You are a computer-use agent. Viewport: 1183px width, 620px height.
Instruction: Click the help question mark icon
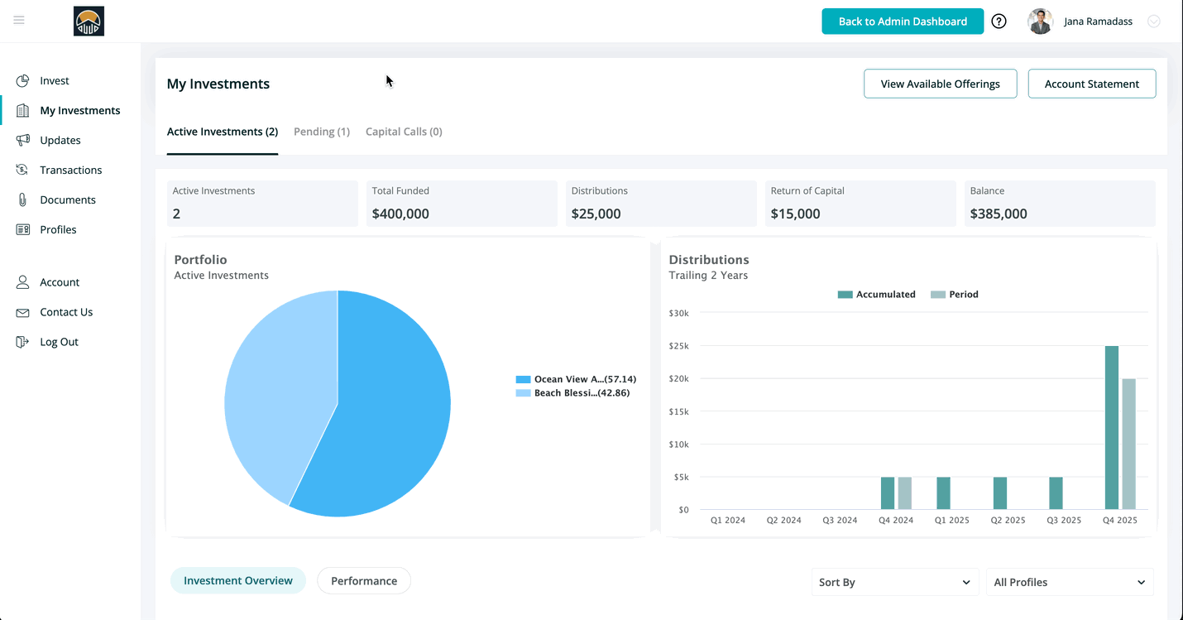(999, 21)
